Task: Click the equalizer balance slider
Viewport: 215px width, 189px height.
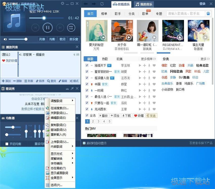Action: point(13,127)
